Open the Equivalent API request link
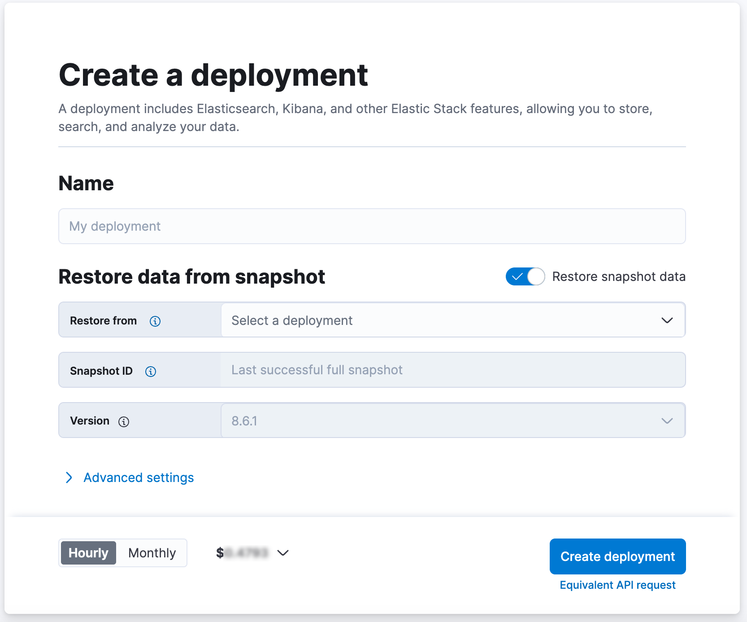 [617, 585]
